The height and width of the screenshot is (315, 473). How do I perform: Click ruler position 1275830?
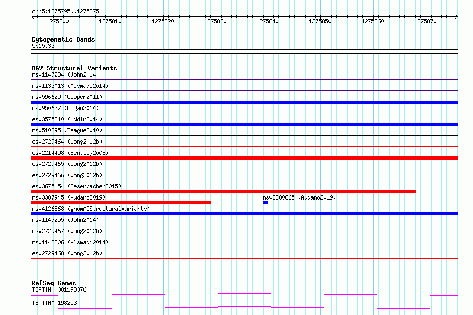[215, 21]
